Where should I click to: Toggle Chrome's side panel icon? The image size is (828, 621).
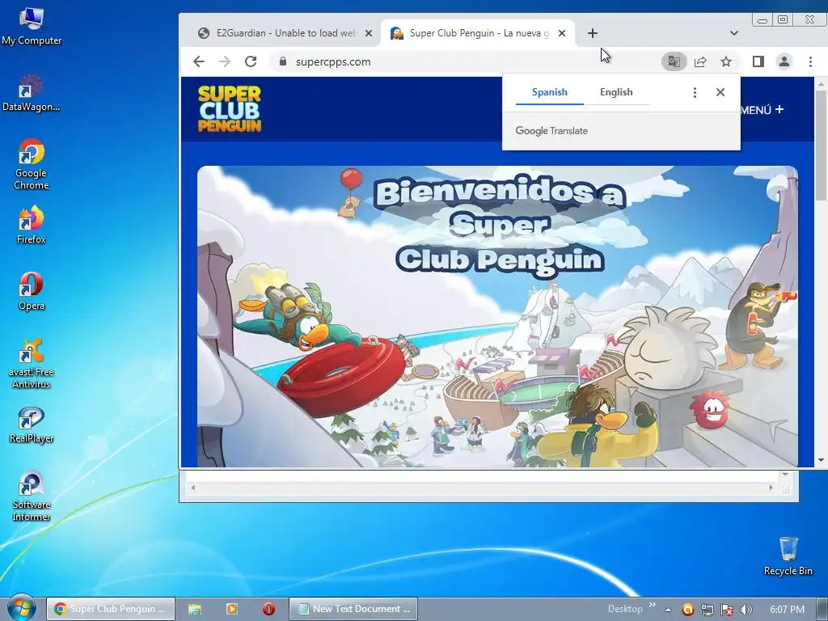tap(758, 61)
